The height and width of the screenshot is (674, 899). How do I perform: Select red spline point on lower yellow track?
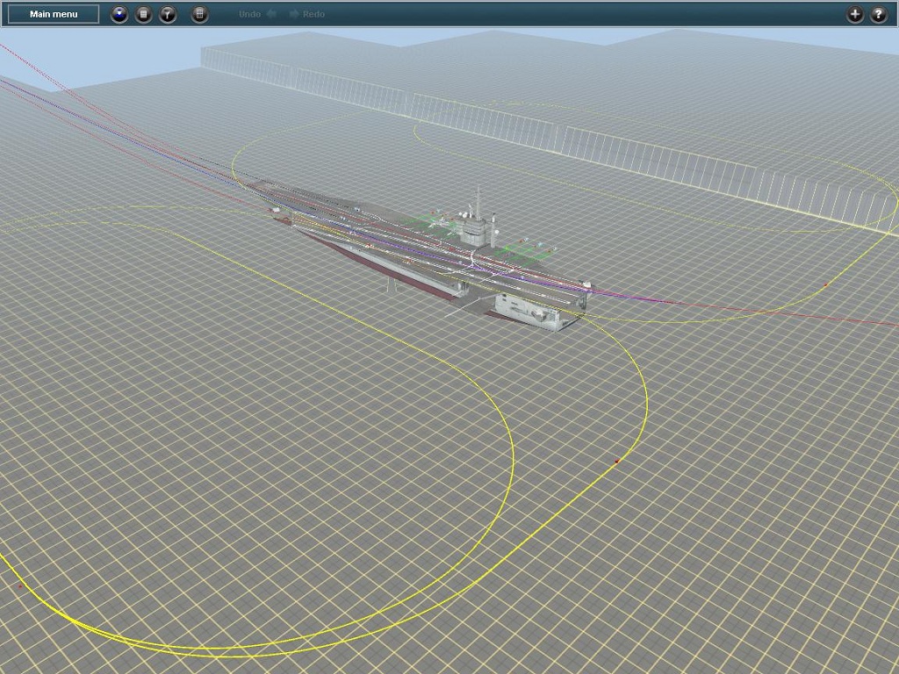tap(617, 461)
